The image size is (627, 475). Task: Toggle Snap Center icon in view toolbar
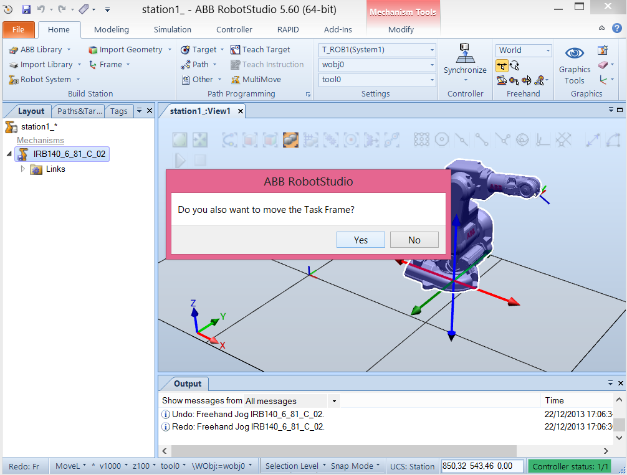pos(442,140)
